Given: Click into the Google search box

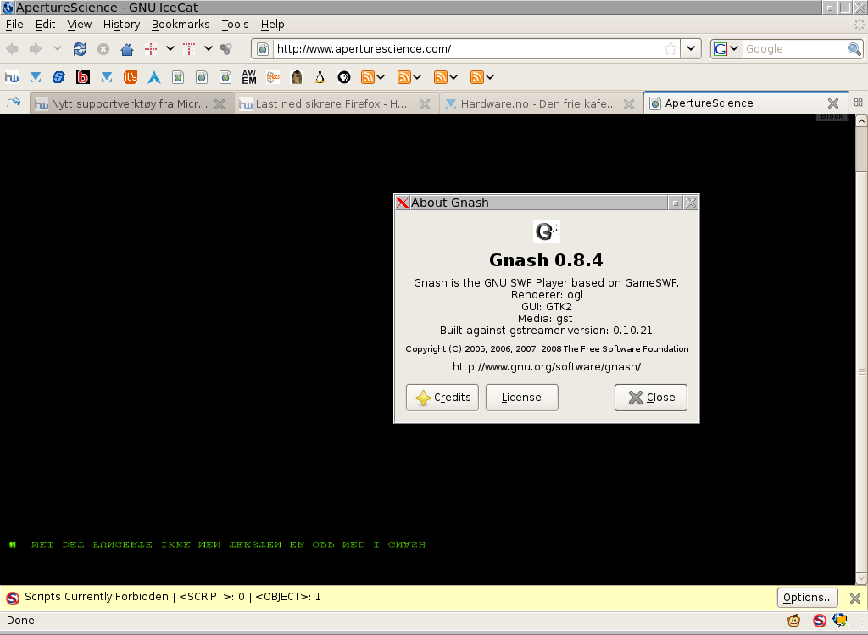Looking at the screenshot, I should click(x=794, y=48).
